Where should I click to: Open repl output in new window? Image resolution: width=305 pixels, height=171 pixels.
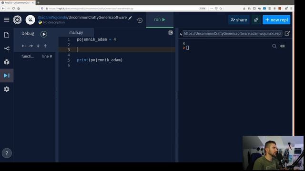pyautogui.click(x=287, y=33)
